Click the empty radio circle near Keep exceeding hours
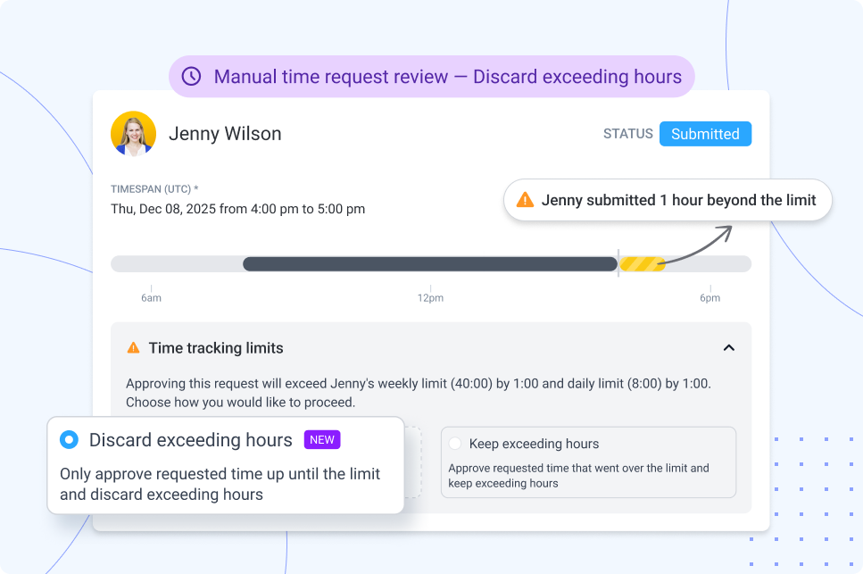The width and height of the screenshot is (863, 574). click(x=455, y=443)
